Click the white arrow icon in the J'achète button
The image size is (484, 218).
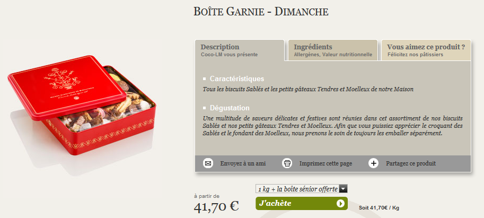tap(340, 204)
